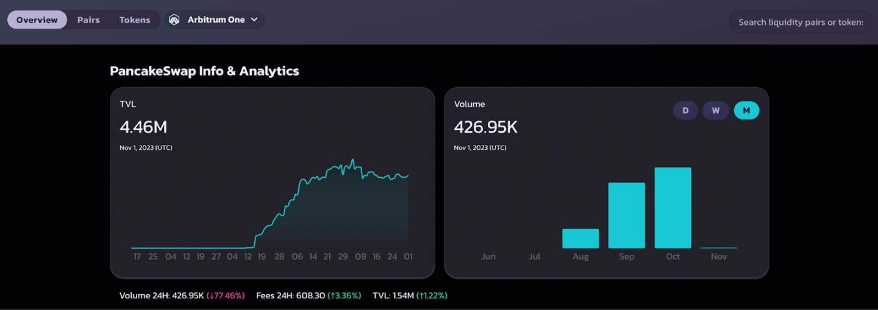Click the October volume bar
This screenshot has width=878, height=310.
(673, 208)
